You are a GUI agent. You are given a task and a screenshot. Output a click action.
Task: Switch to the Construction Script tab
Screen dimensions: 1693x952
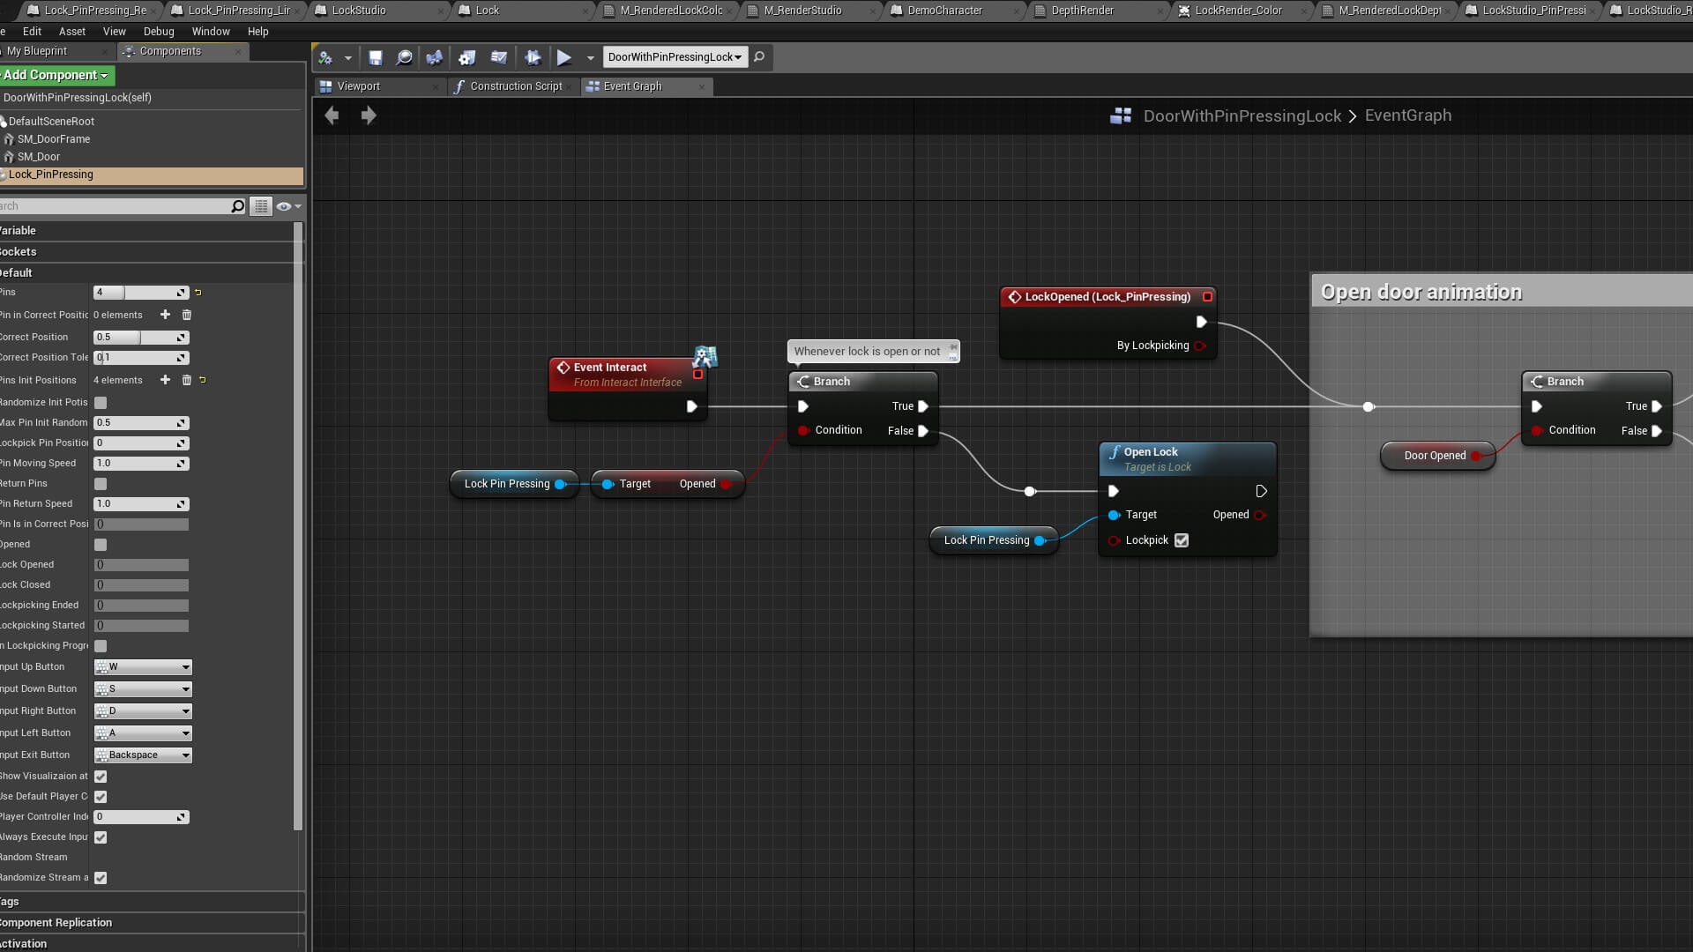point(515,86)
